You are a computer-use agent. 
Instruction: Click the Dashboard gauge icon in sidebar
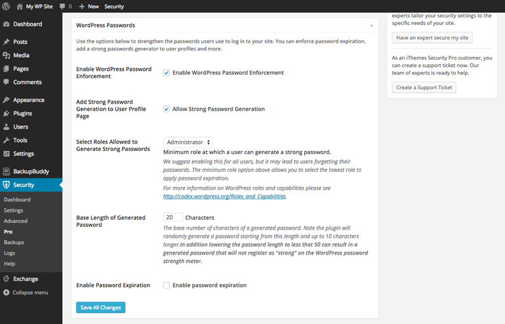click(6, 24)
